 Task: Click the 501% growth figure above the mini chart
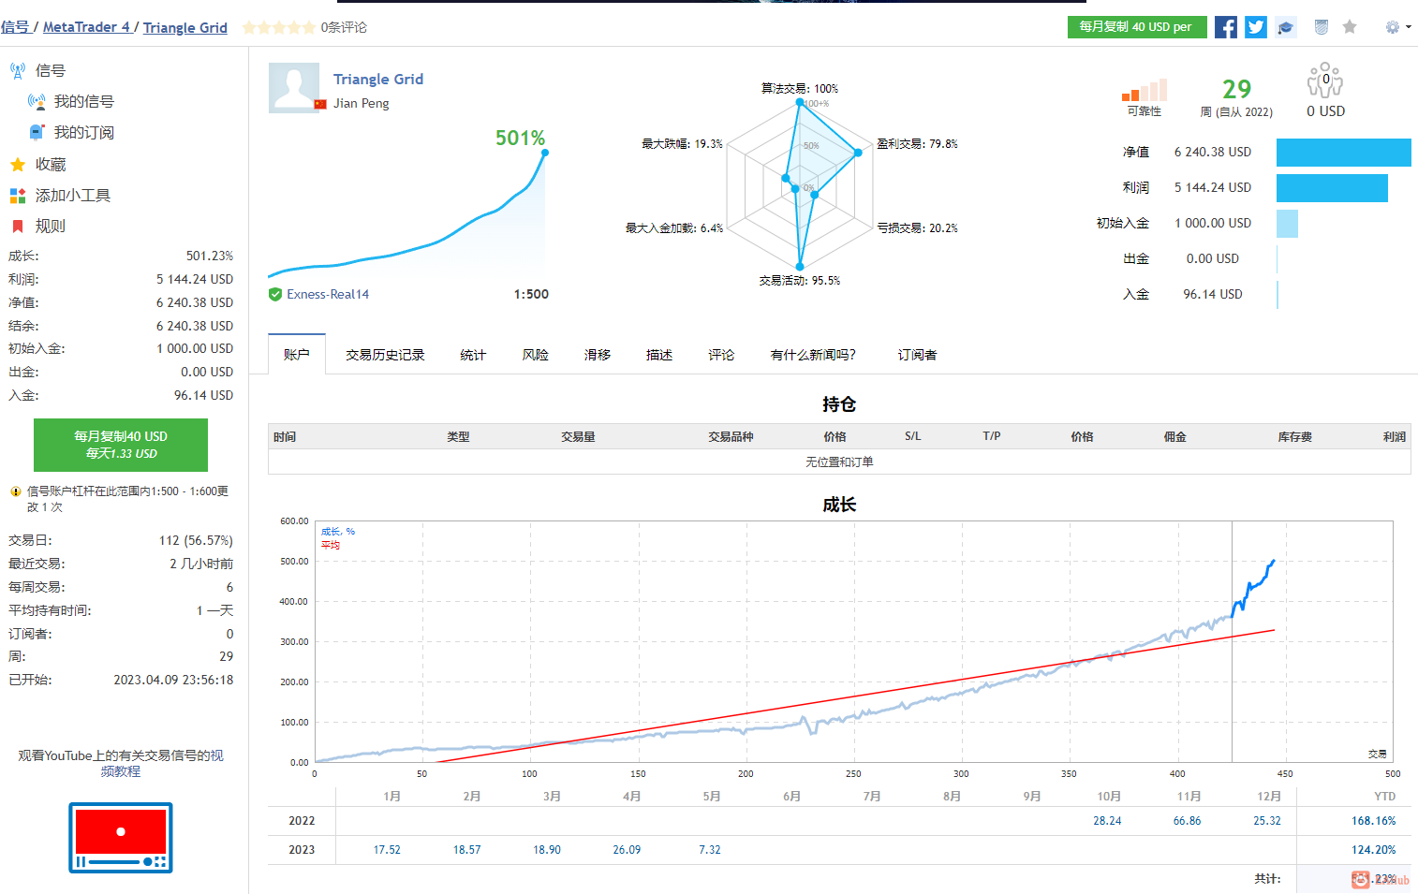pos(520,139)
